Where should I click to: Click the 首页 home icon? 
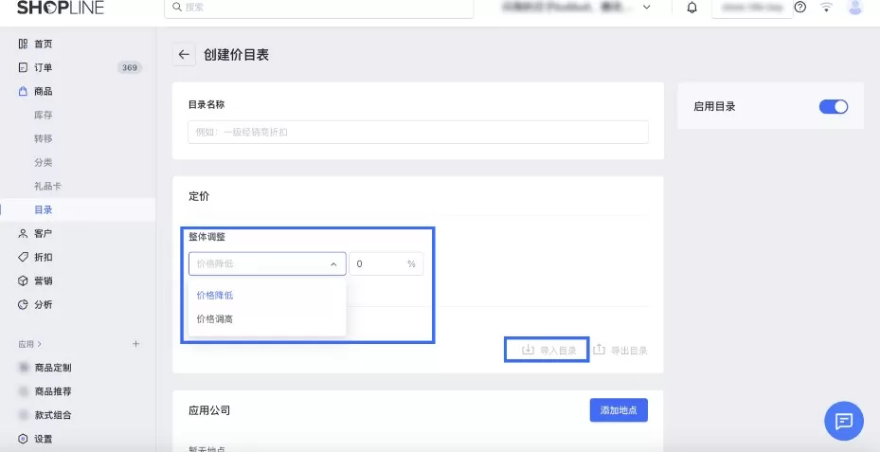click(23, 44)
